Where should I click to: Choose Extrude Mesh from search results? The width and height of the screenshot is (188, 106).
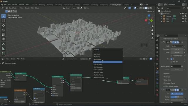(x=108, y=65)
